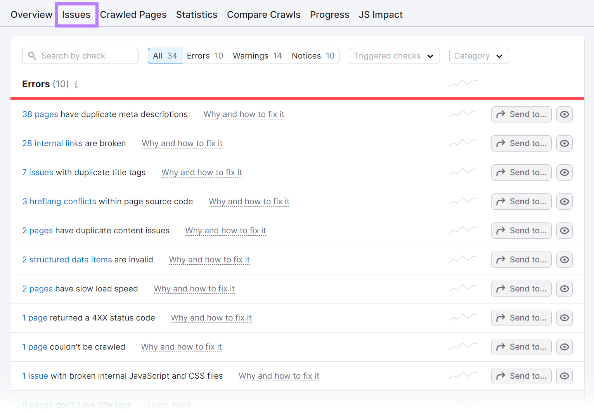
Task: Click the share arrow icon on broken internal links row
Action: click(500, 143)
